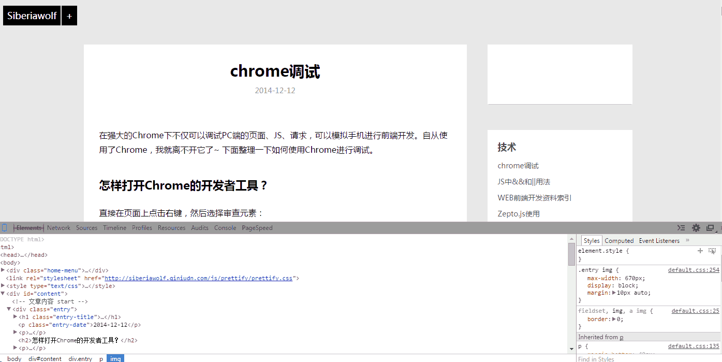Expand the margin shorthand property

point(614,293)
